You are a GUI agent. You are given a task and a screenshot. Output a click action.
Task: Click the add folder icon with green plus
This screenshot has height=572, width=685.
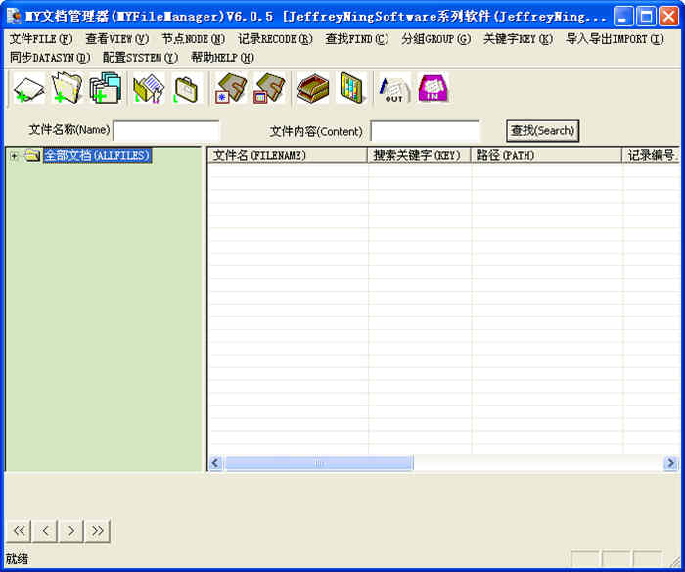pos(67,89)
